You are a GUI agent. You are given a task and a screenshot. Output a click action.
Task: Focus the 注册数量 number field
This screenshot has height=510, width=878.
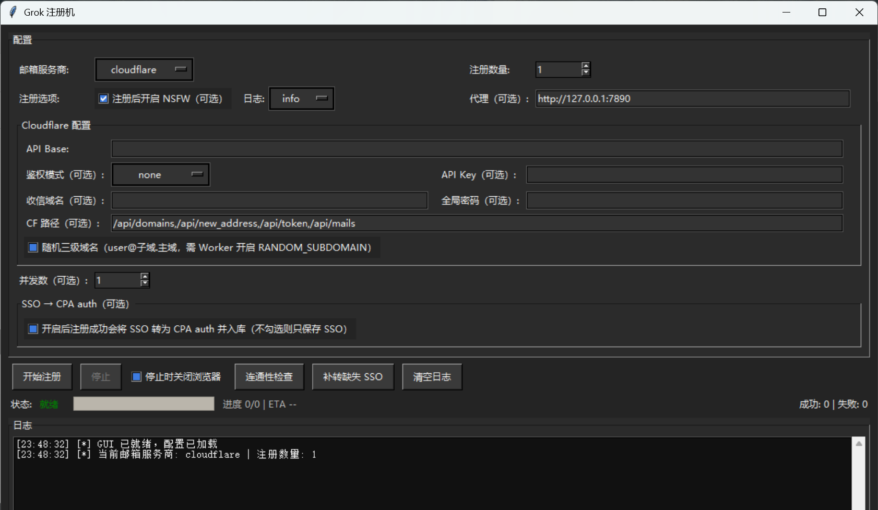pos(559,69)
